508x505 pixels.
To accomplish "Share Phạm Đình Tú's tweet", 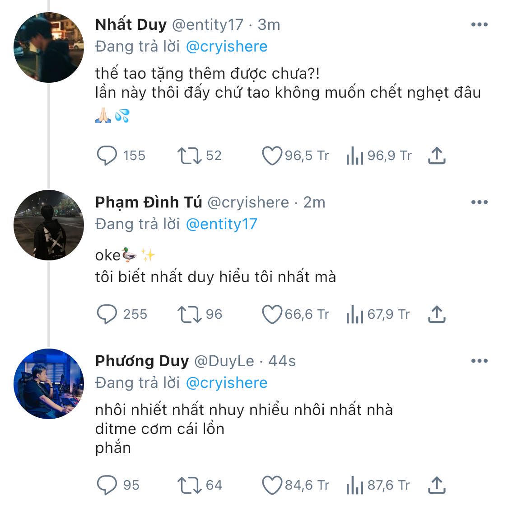I will 437,314.
